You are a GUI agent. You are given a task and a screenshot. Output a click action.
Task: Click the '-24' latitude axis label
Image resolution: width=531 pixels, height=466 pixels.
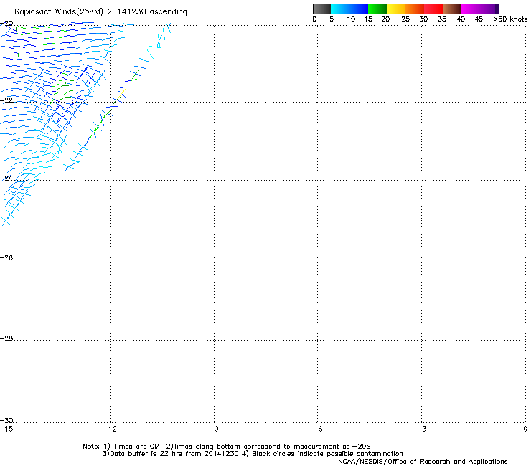pos(6,178)
